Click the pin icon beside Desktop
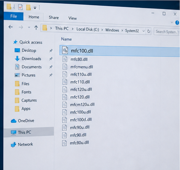This screenshot has height=170, width=180. click(x=51, y=51)
